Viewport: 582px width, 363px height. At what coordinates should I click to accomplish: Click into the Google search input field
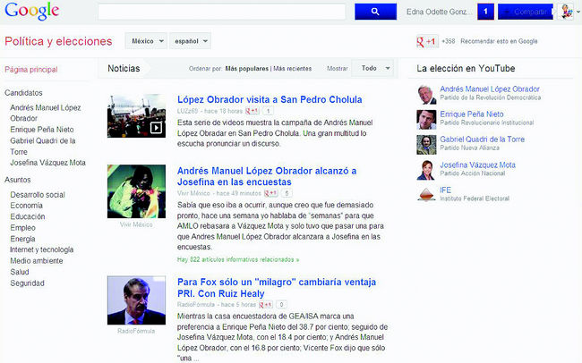tap(221, 12)
